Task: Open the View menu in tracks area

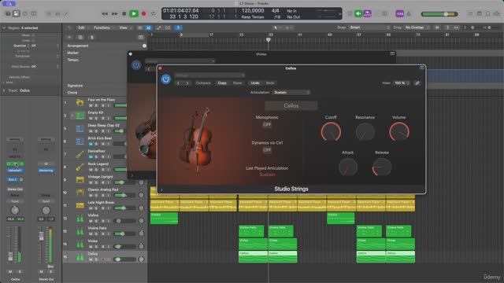Action: (x=124, y=28)
